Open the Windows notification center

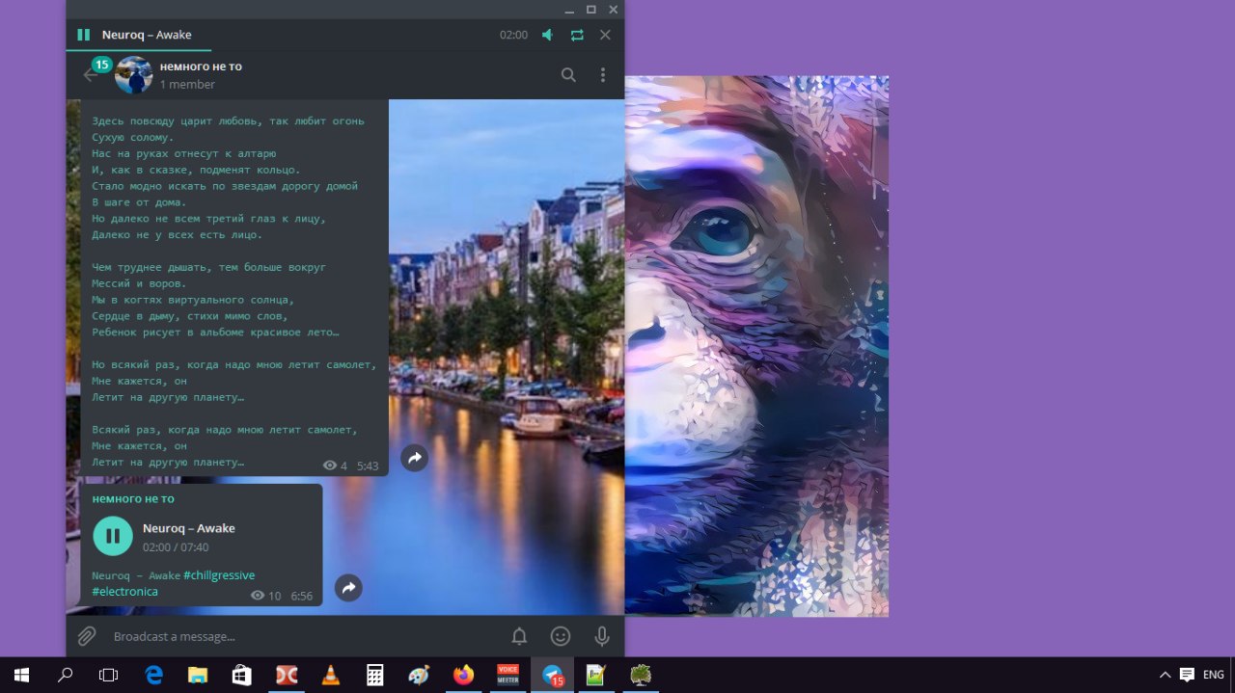(1187, 676)
